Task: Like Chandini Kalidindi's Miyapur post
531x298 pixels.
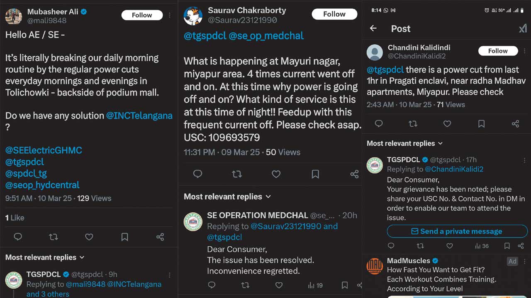Action: 447,123
